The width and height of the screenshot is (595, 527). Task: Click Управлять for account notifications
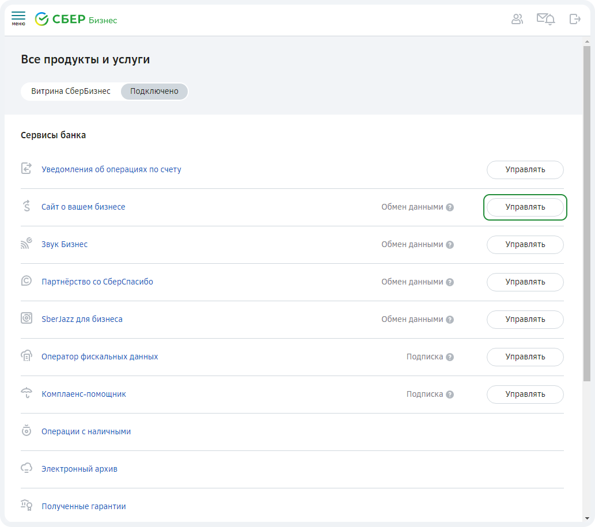(525, 169)
